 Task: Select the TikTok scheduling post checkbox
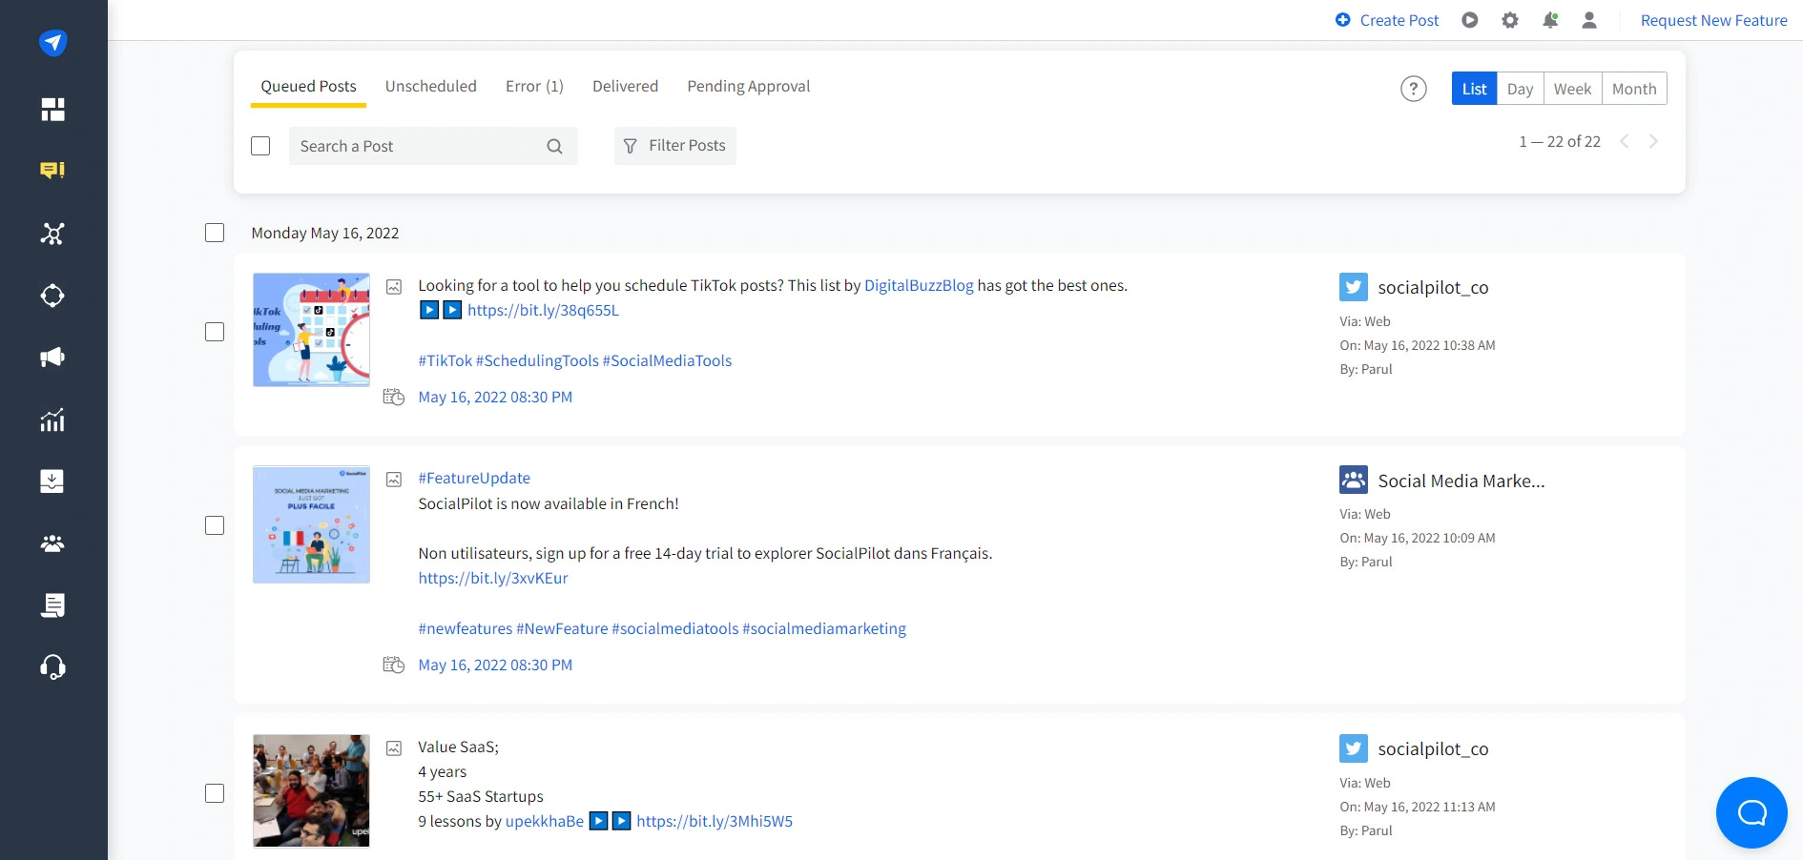tap(215, 332)
